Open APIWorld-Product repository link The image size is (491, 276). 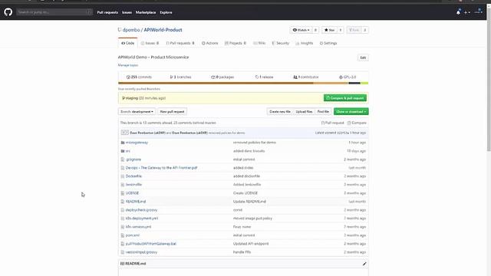click(x=163, y=30)
